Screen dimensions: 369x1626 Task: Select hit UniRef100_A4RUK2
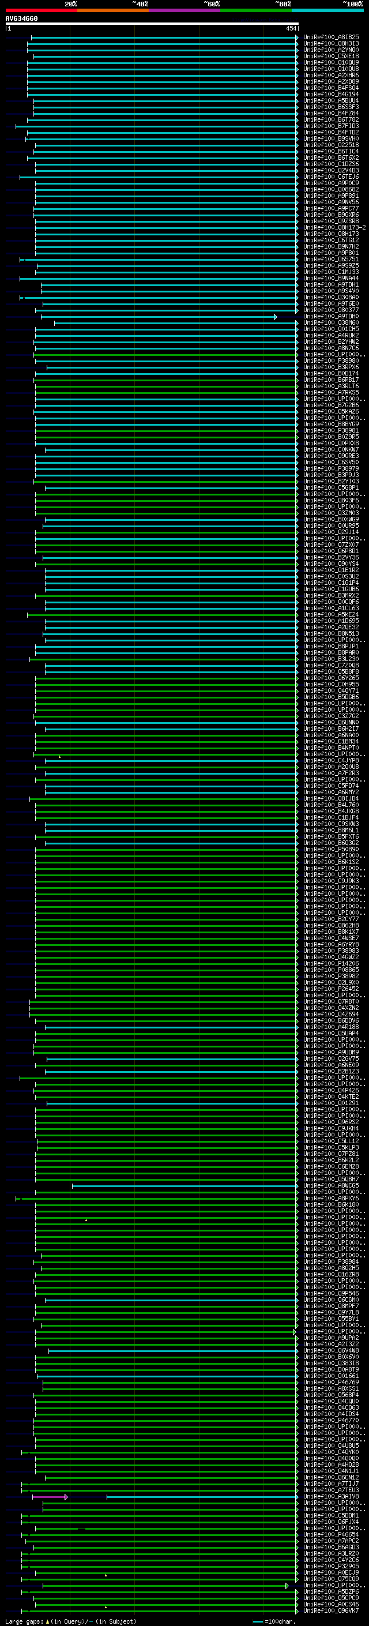tap(331, 336)
